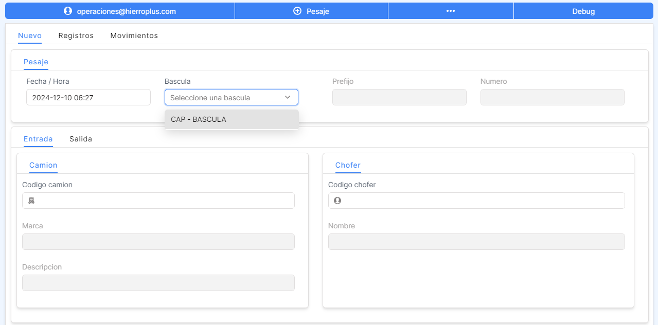Switch to the Registros tab
Screen dimensions: 658x325
76,35
